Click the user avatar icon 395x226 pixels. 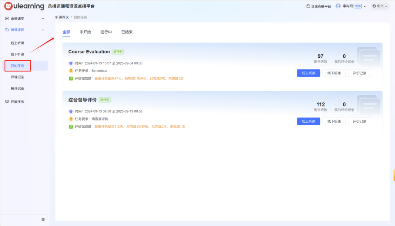[x=338, y=6]
